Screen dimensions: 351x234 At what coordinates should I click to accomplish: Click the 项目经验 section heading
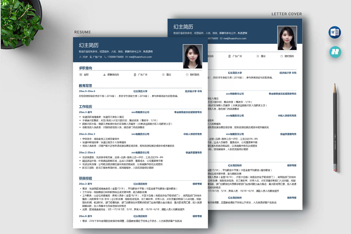(85, 178)
